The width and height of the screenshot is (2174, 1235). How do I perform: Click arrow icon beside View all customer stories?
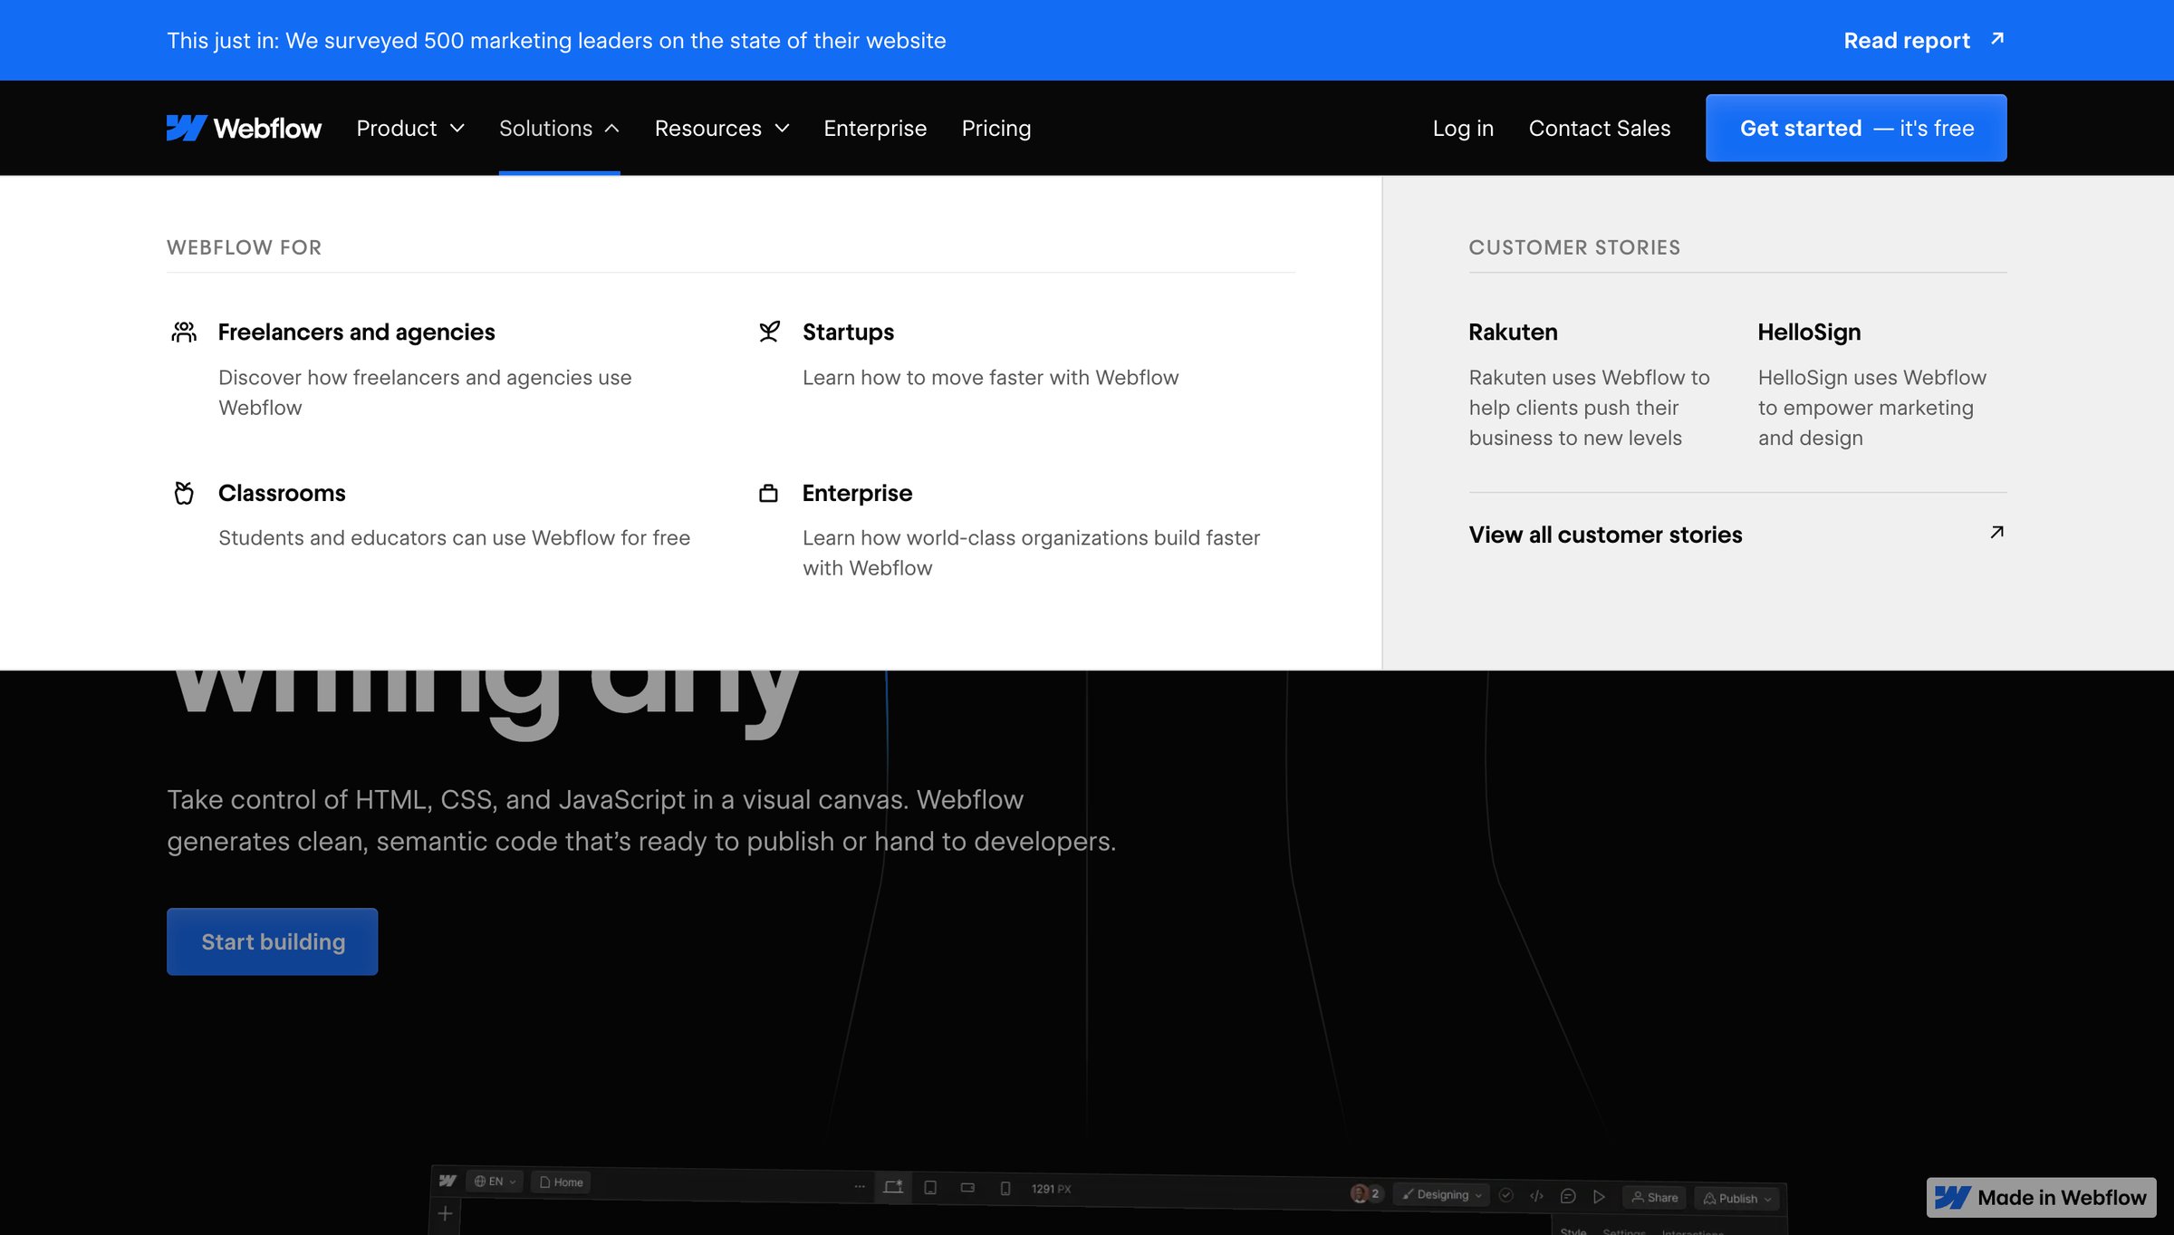click(x=1996, y=533)
